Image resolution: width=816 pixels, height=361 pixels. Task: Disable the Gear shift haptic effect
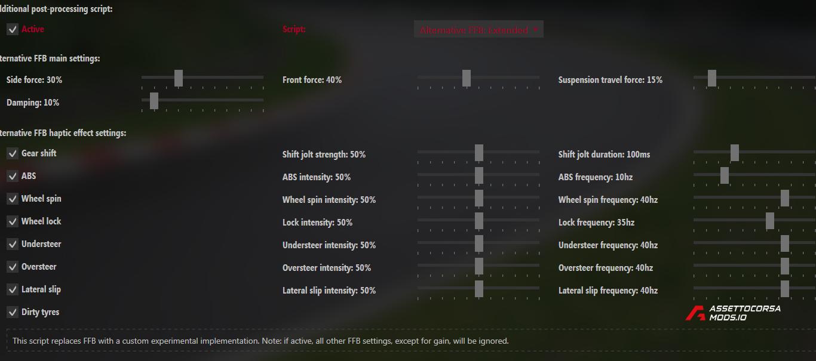tap(13, 153)
